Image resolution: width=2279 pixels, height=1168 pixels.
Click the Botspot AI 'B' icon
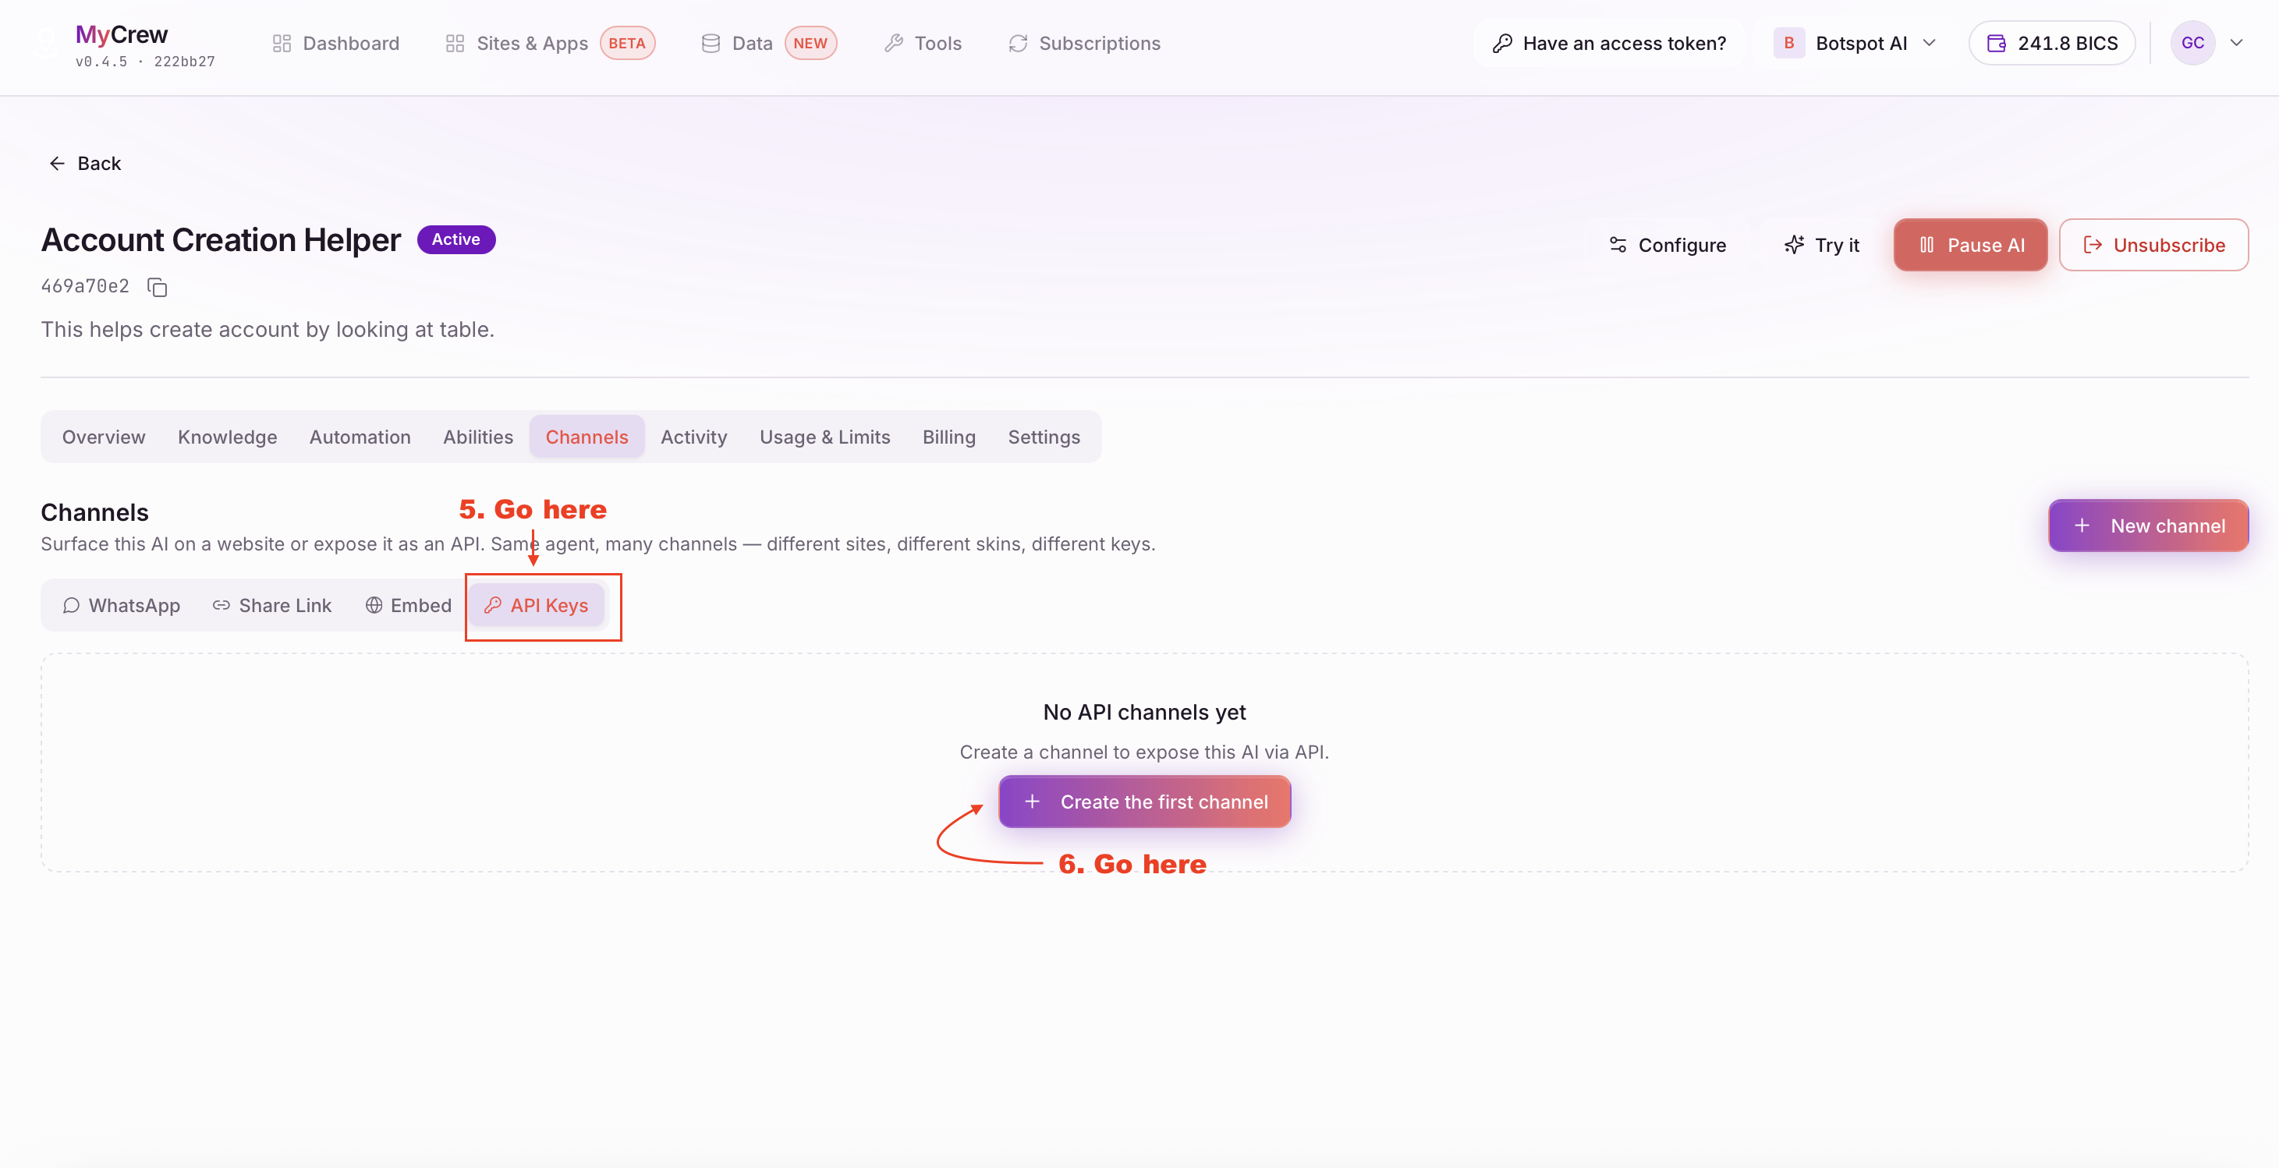pos(1788,44)
